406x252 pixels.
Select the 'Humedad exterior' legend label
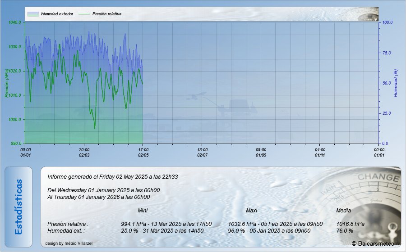(57, 14)
